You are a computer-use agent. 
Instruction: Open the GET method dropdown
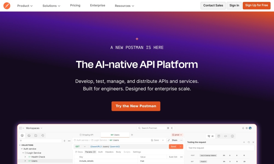[x=81, y=147]
